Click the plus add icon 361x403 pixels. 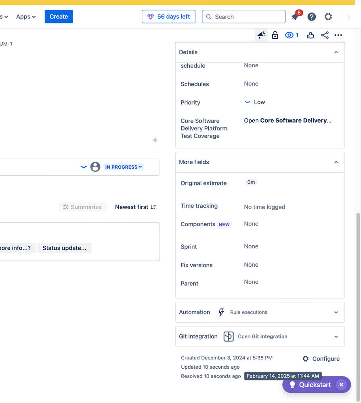pos(155,140)
